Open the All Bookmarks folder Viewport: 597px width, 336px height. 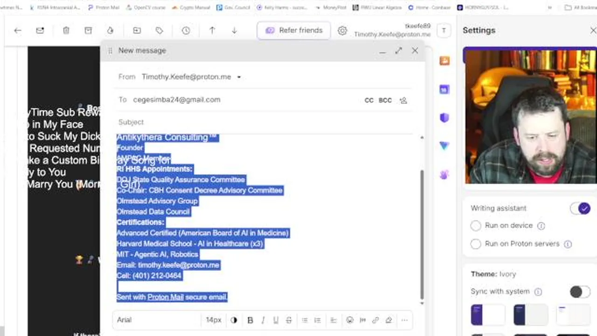(x=580, y=7)
